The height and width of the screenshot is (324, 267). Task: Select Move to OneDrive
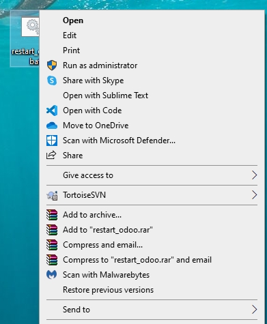coord(152,126)
